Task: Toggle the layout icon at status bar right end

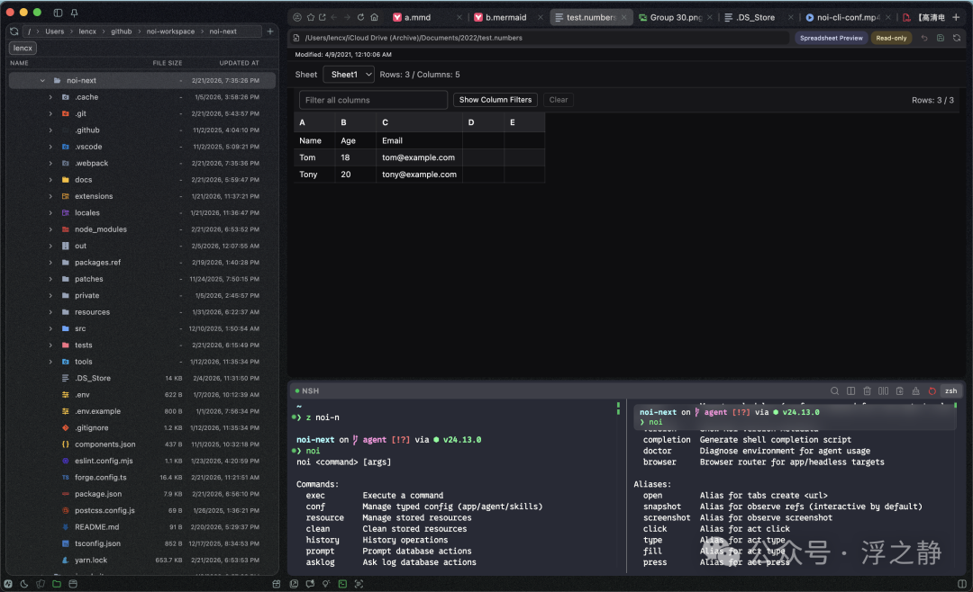Action: point(962,584)
